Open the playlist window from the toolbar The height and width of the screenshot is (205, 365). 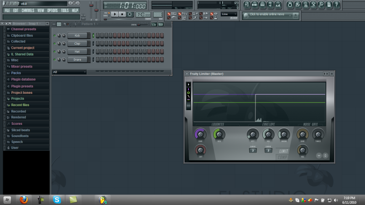(247, 5)
